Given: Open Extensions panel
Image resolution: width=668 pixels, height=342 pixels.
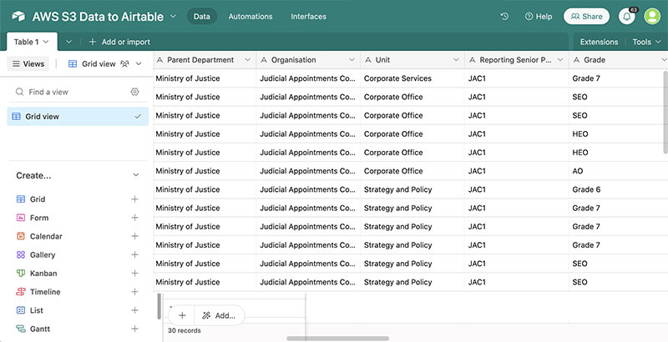Looking at the screenshot, I should 599,42.
